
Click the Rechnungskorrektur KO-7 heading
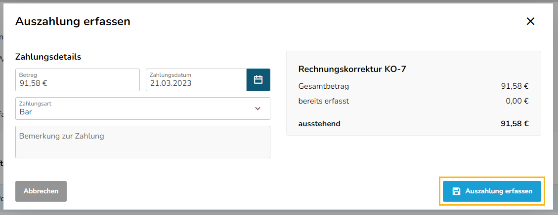coord(352,69)
